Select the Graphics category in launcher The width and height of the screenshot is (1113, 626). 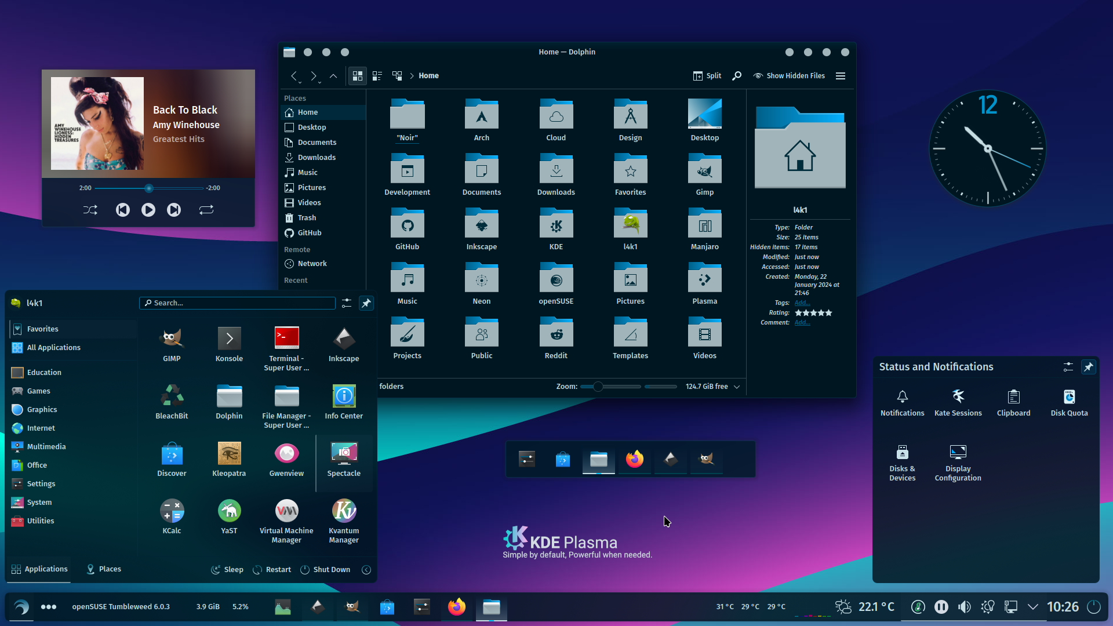[73, 410]
